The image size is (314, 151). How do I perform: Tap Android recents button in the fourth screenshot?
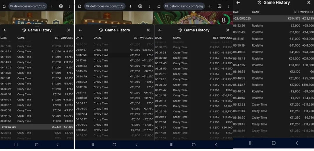[251, 143]
